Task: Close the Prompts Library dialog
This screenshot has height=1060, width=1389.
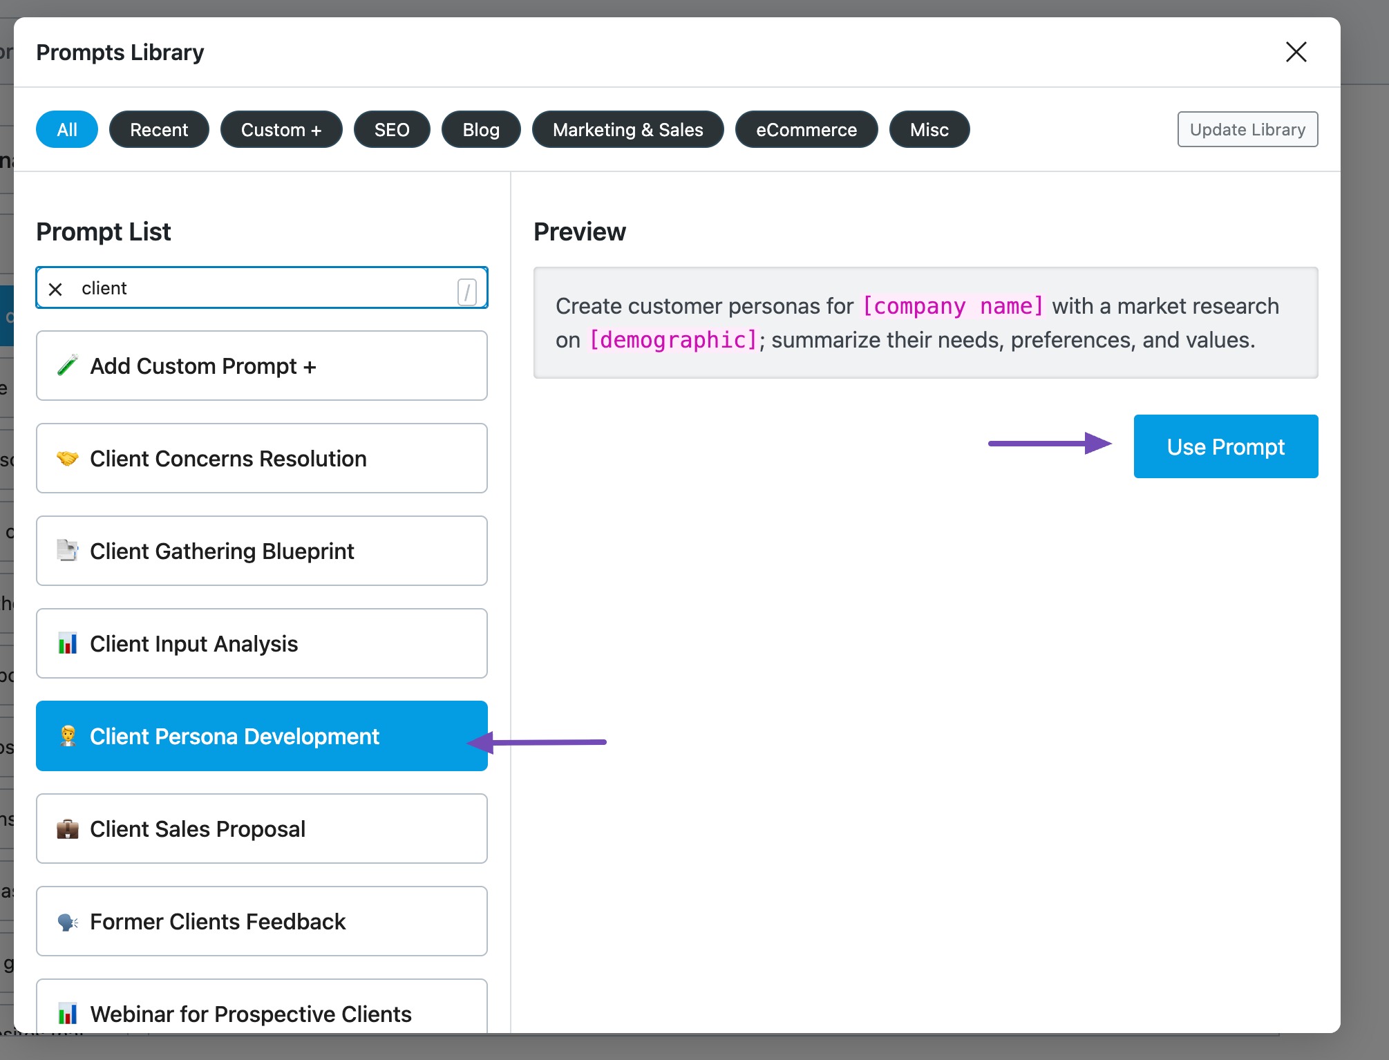Action: [1296, 52]
